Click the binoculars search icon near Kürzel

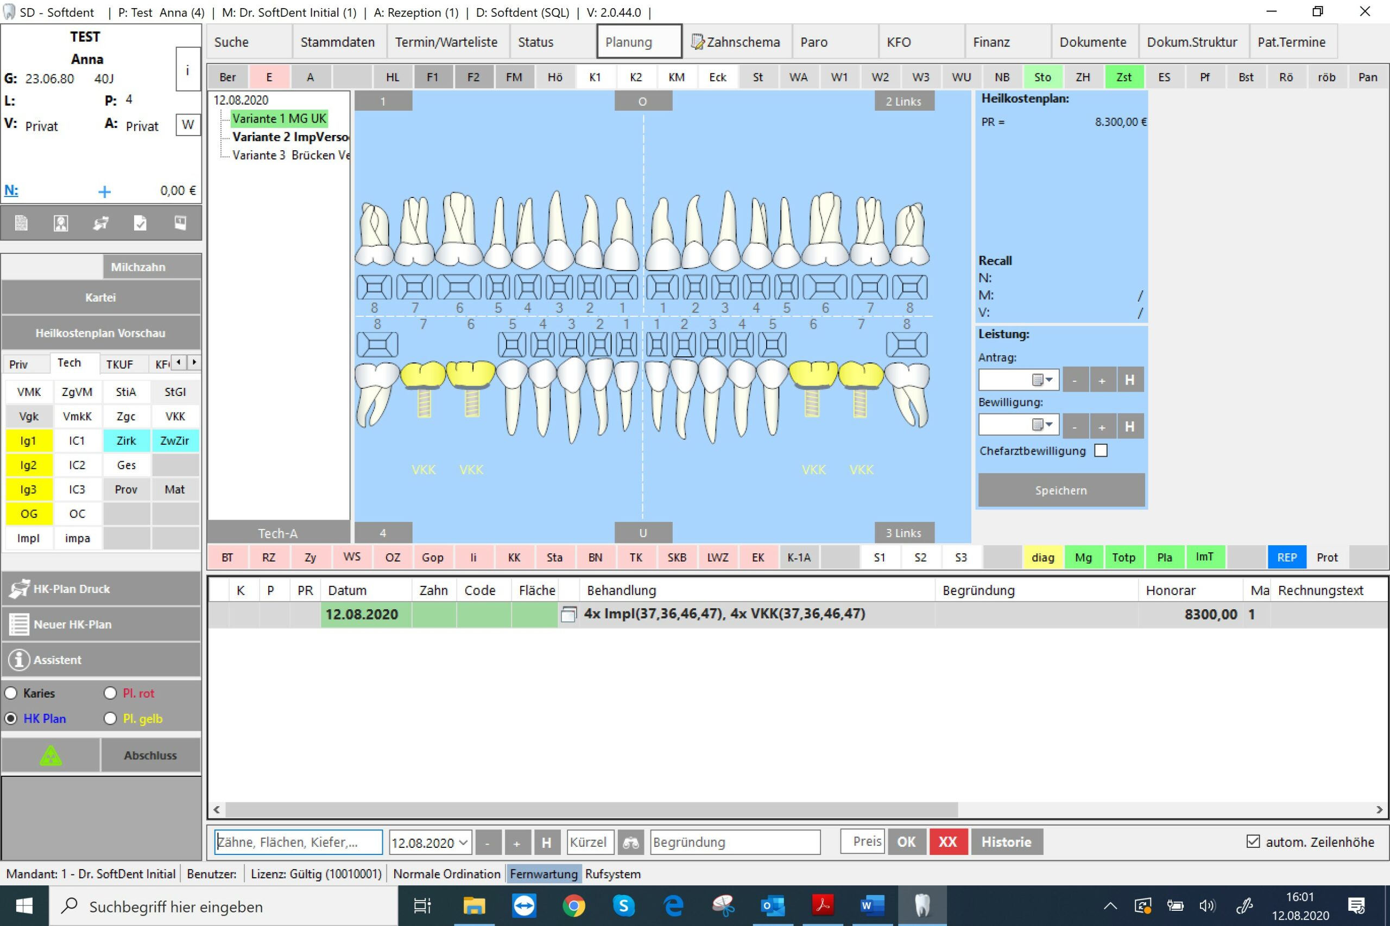[x=630, y=842]
